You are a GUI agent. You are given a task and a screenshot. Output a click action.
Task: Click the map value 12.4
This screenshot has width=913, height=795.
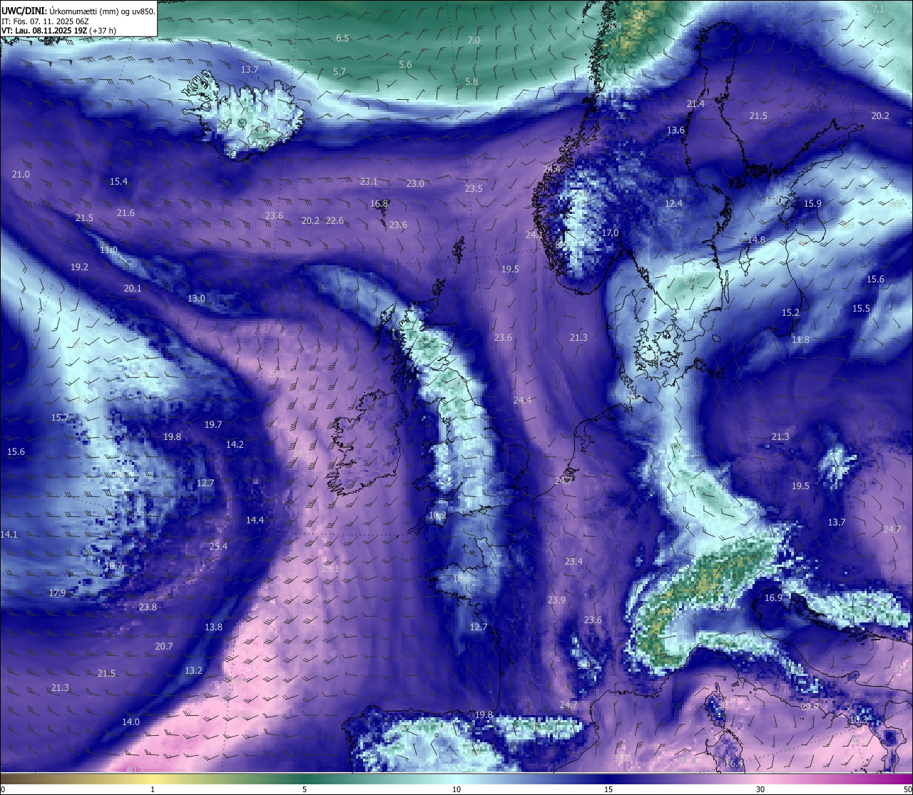(x=673, y=204)
